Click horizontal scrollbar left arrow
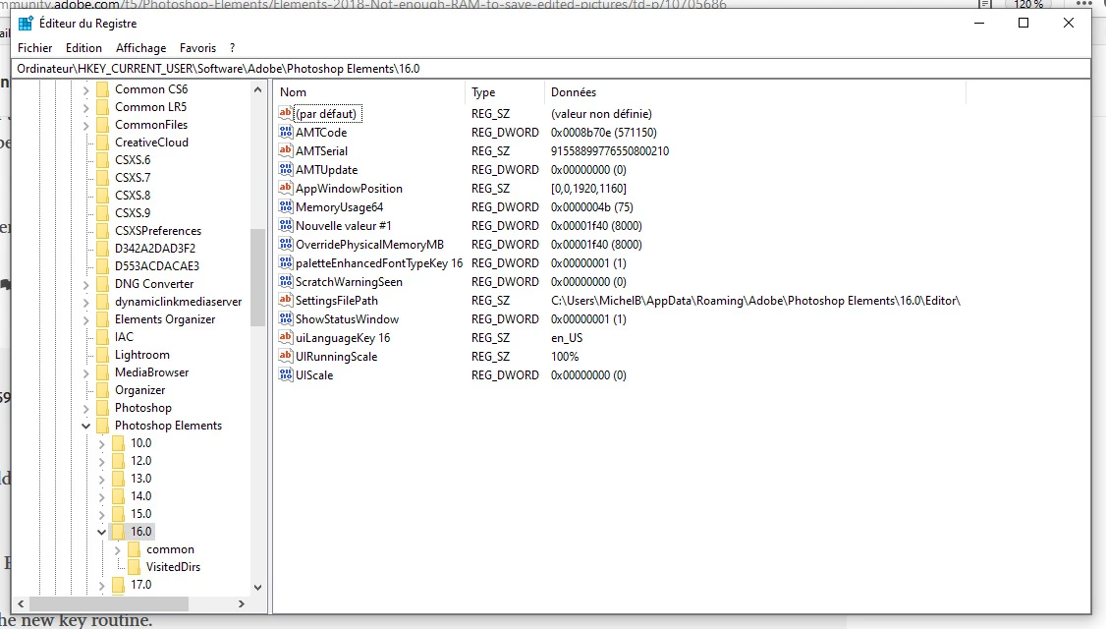This screenshot has width=1106, height=629. [22, 603]
